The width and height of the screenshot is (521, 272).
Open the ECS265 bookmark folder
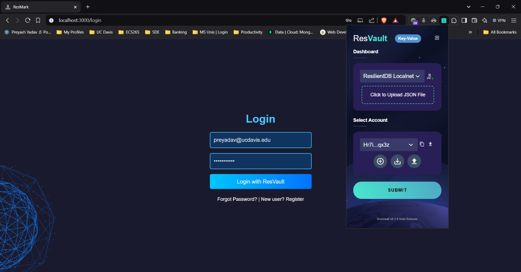click(x=129, y=32)
